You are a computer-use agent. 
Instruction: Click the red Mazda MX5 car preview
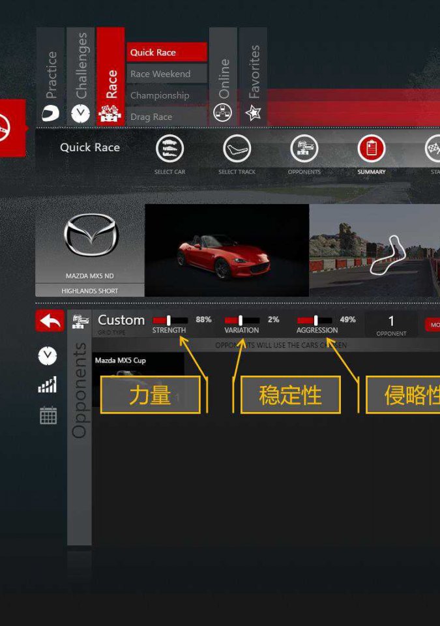click(x=227, y=250)
